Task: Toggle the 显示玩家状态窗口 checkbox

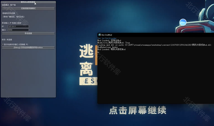Action: [3, 44]
